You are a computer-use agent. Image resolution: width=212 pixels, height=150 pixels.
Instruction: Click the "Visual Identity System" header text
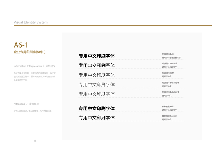click(x=31, y=22)
